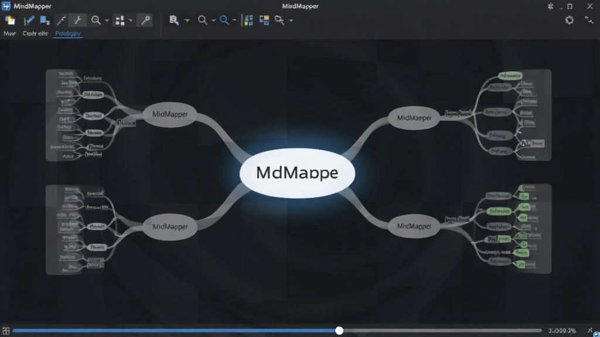Open the dropdown beside the document icon

coord(187,20)
